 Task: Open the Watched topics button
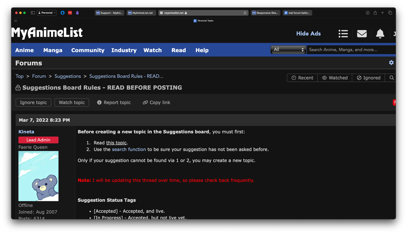click(335, 78)
